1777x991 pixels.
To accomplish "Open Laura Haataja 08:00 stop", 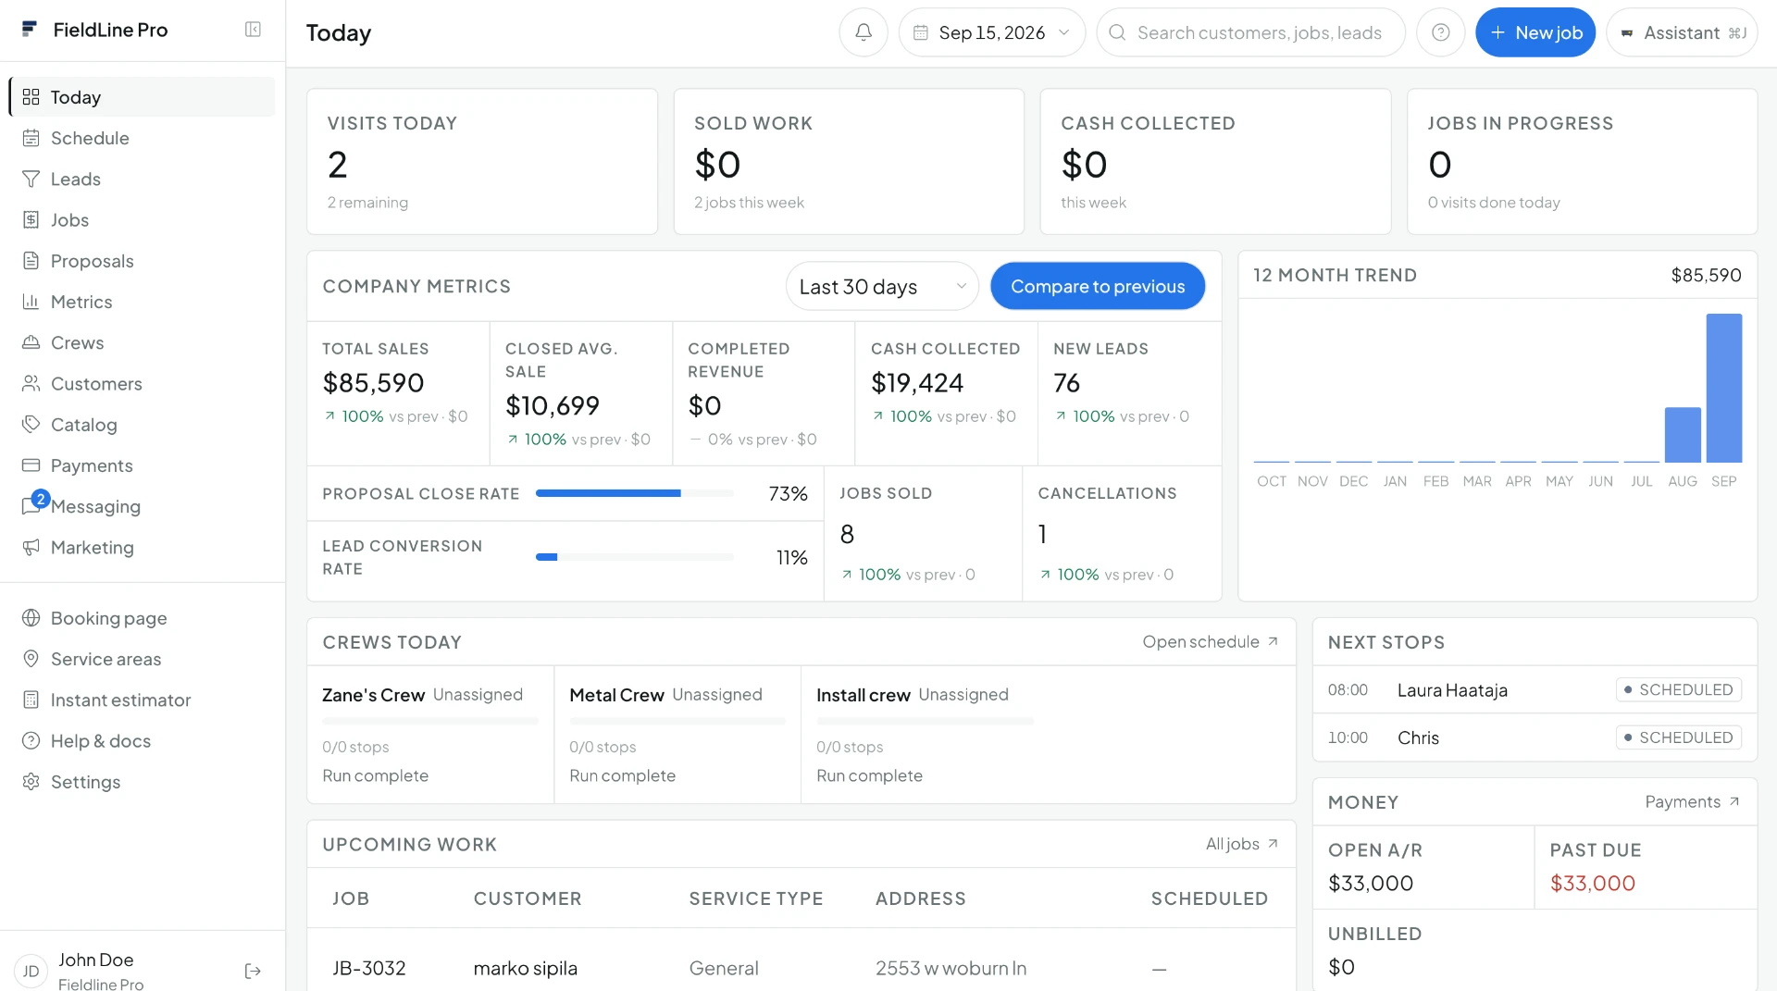I will tap(1535, 690).
